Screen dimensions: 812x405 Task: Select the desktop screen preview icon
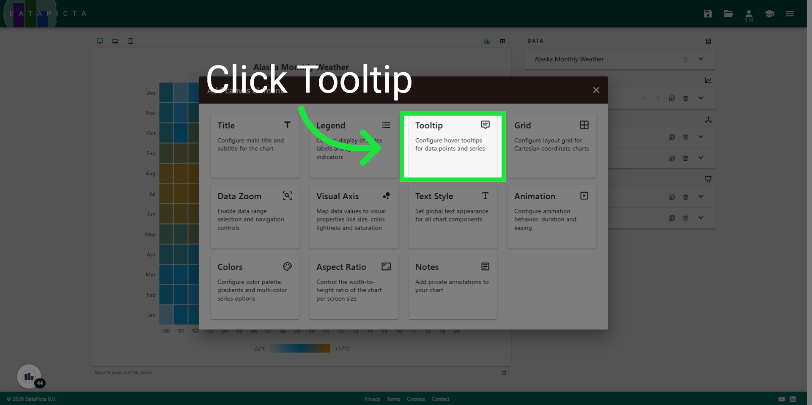[x=100, y=41]
